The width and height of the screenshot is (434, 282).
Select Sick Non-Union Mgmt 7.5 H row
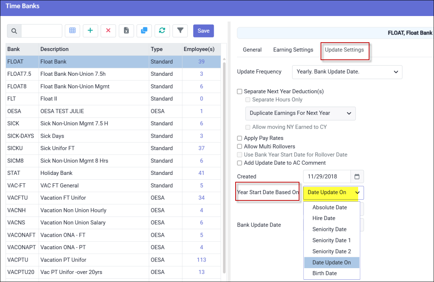coord(113,124)
